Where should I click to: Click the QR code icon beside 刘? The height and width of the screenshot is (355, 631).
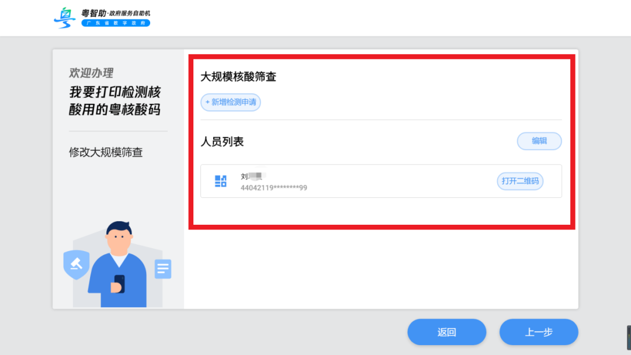coord(220,181)
